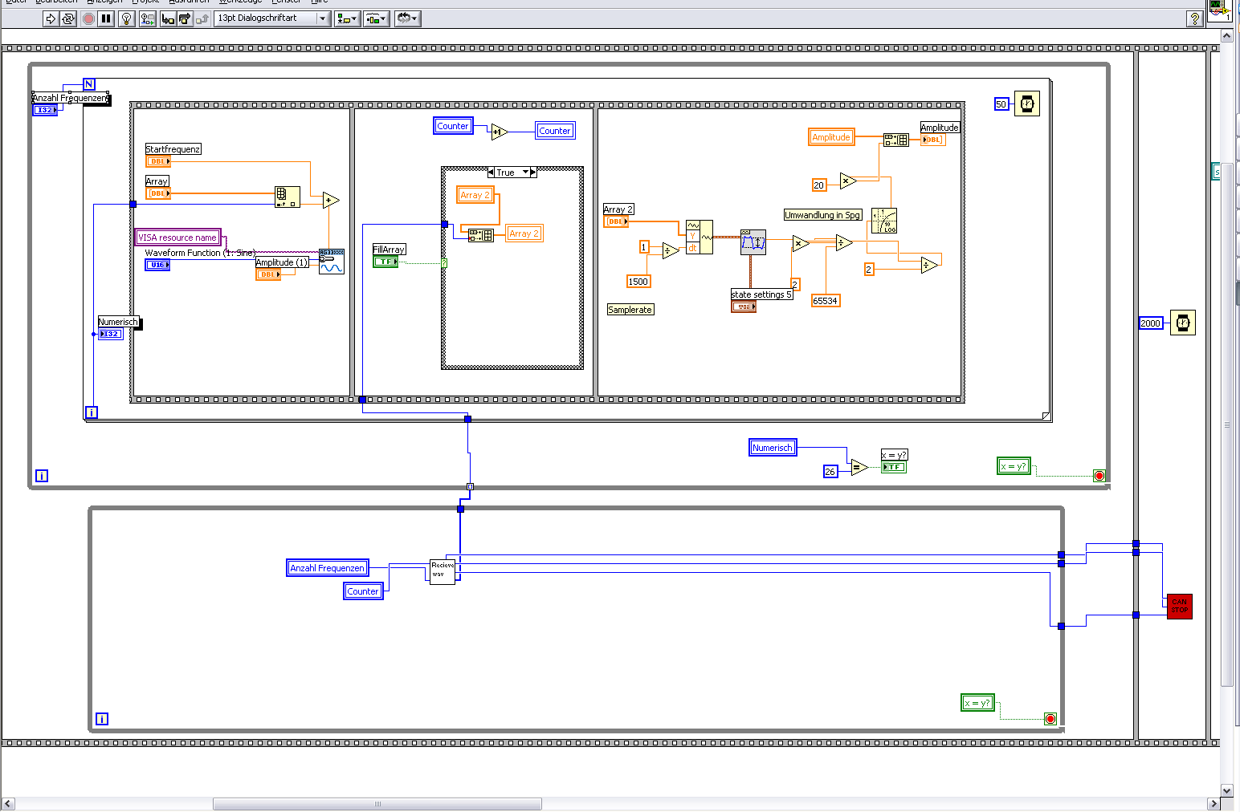Select the blue Numerisch local variable
The width and height of the screenshot is (1240, 812).
tap(773, 448)
